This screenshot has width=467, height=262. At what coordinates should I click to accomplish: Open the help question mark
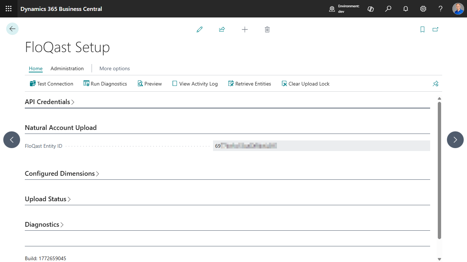(441, 9)
